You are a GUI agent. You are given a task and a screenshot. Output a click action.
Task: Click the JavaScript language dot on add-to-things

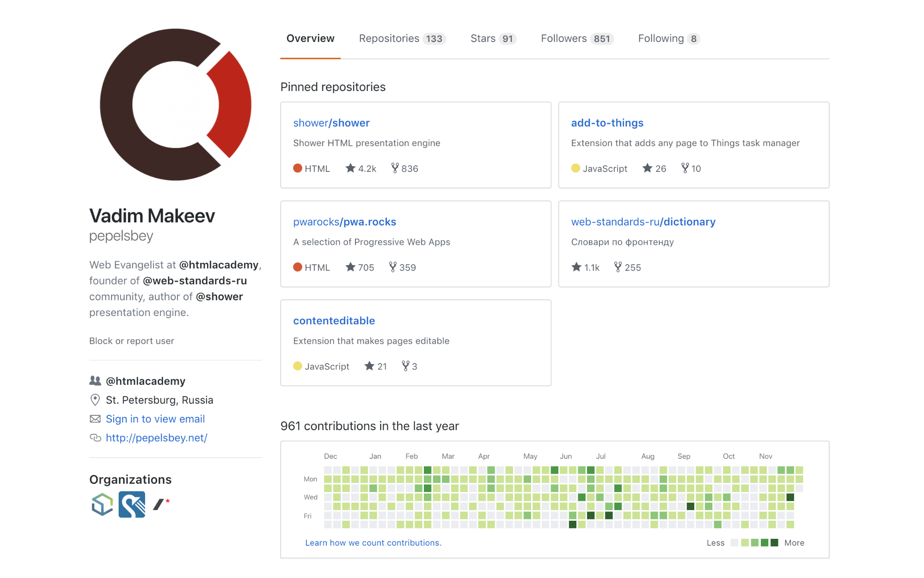click(x=575, y=168)
